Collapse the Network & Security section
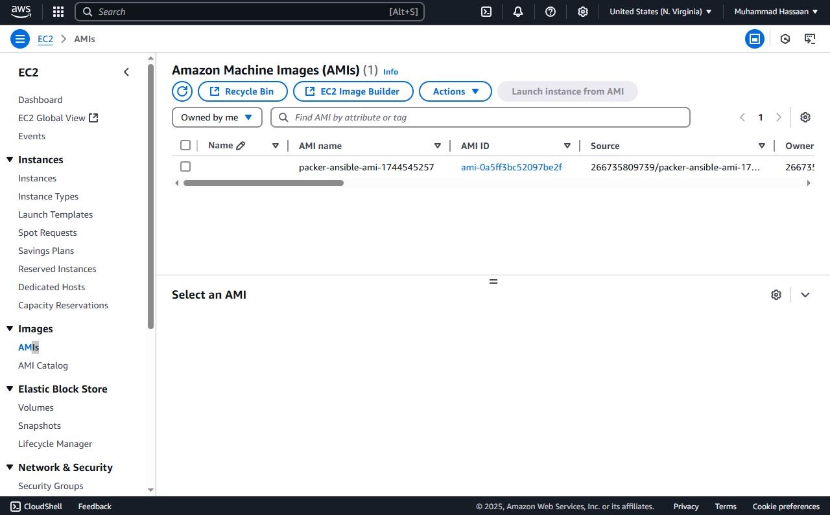This screenshot has height=515, width=830. click(x=10, y=467)
